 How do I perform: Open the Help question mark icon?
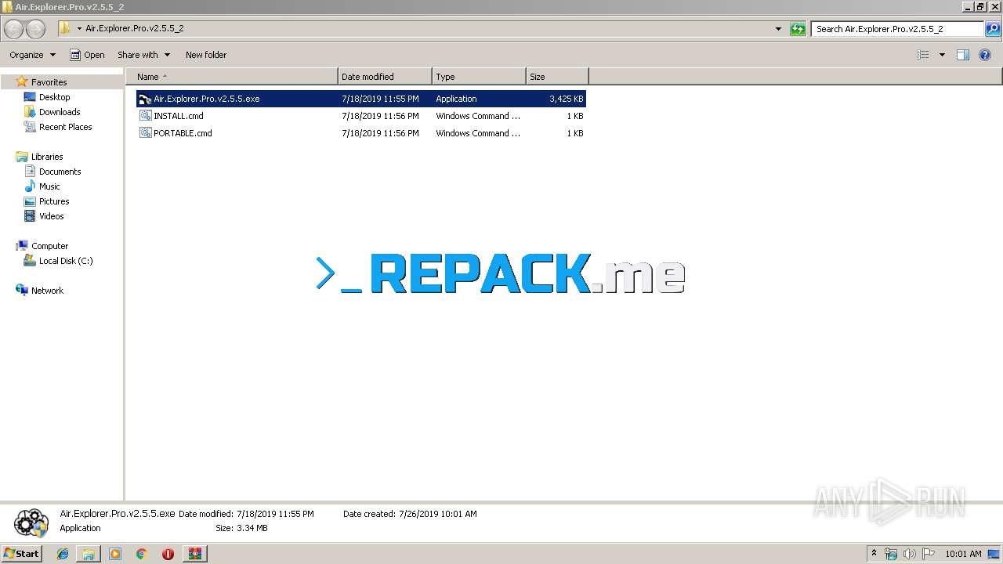[985, 55]
